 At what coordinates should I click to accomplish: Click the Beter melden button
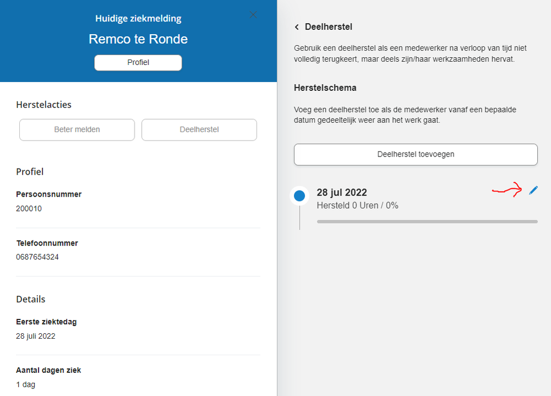[x=77, y=129]
